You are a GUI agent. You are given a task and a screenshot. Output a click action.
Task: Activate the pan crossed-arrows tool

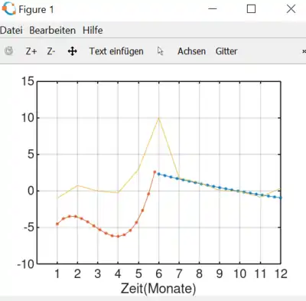pyautogui.click(x=73, y=51)
